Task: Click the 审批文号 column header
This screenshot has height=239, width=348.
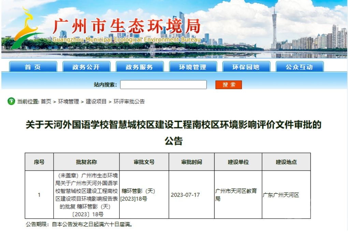Action: point(144,162)
